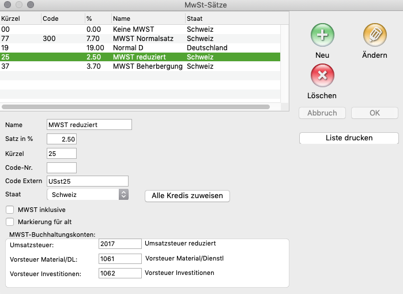Image resolution: width=403 pixels, height=294 pixels.
Task: Enable the MWST inklusive checkbox
Action: pos(9,210)
